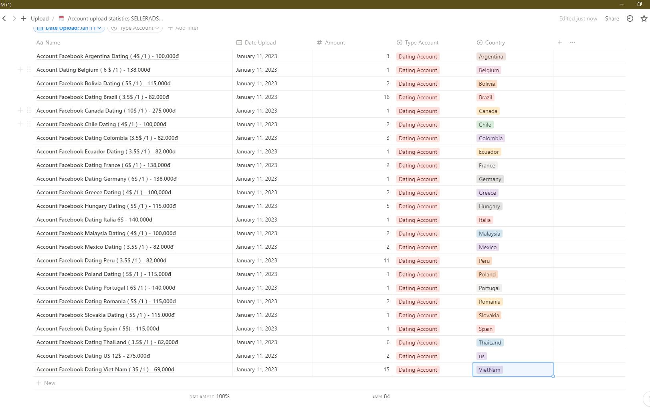Select Dating Account tag in Spain row
Screen dimensions: 650x413
pos(418,329)
